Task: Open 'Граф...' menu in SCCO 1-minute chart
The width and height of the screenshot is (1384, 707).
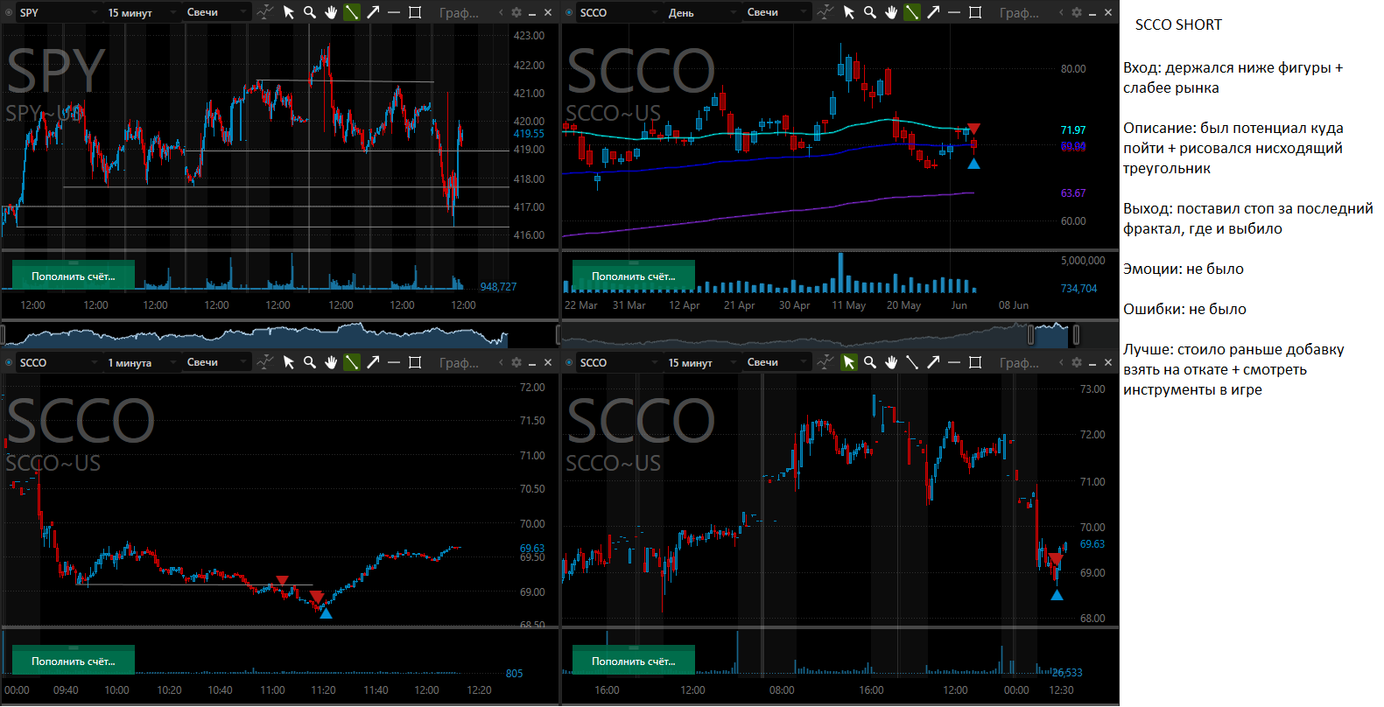Action: click(459, 363)
